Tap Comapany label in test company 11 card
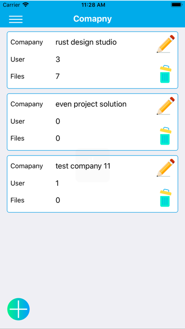Screen dimensions: 185x329 26,166
